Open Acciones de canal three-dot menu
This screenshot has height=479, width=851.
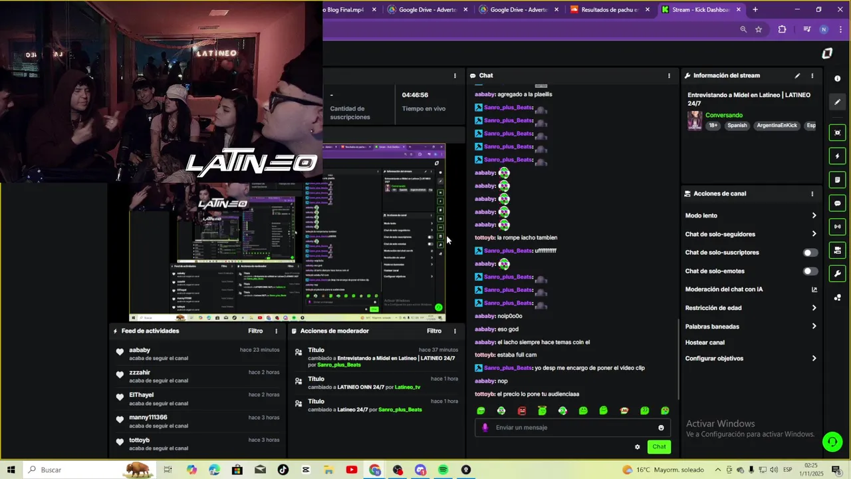812,194
